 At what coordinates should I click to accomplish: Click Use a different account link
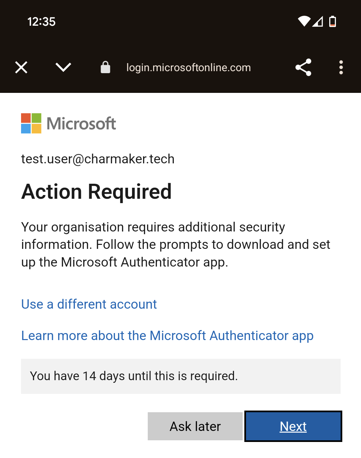coord(89,304)
